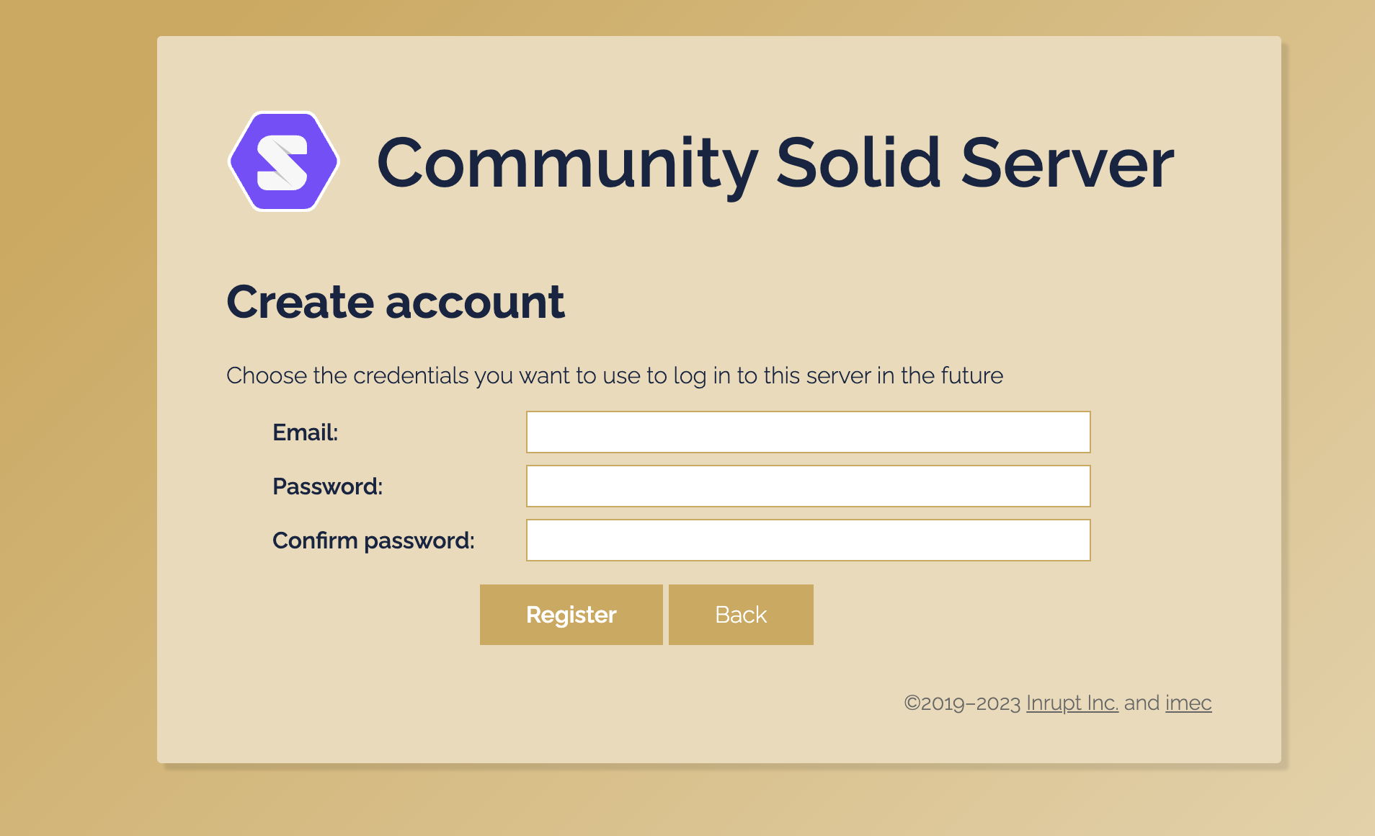The height and width of the screenshot is (836, 1375).
Task: Click the Password: label
Action: tap(327, 486)
